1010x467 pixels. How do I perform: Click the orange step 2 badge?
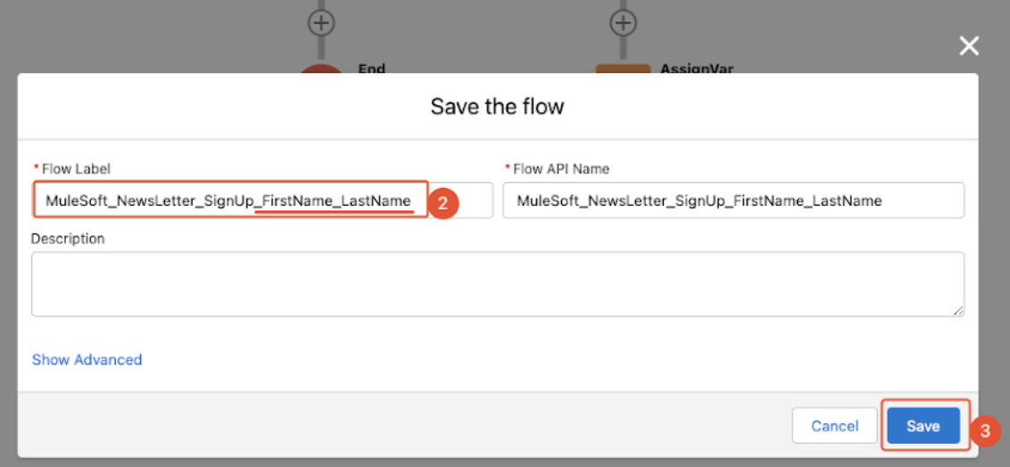[443, 202]
